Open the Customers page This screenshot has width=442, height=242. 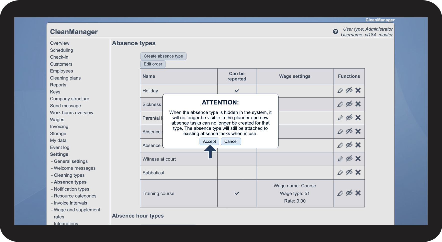tap(61, 64)
